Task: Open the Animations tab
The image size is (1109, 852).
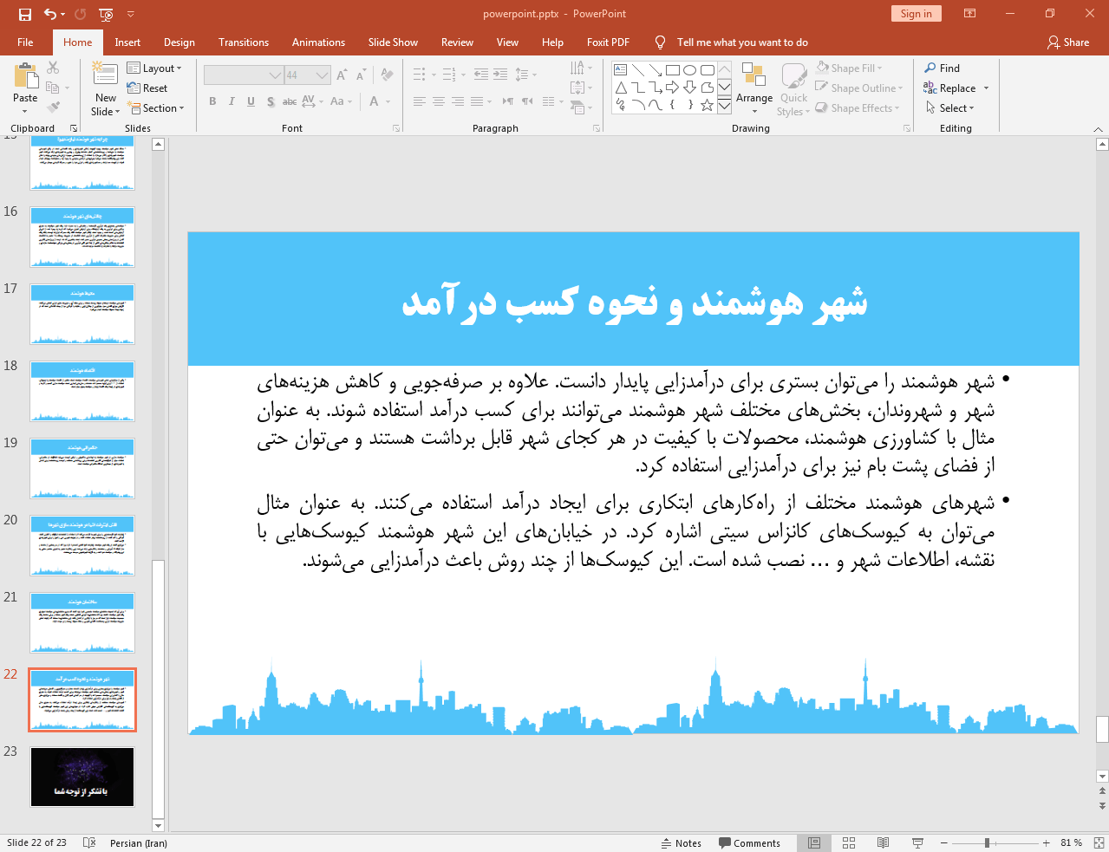Action: [318, 42]
